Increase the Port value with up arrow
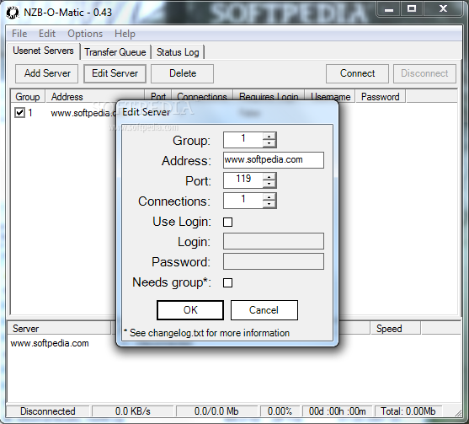469x424 pixels. 269,177
